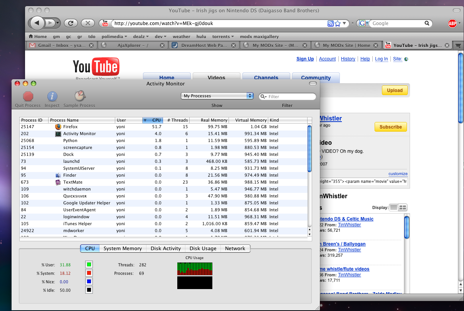Click the bookmark star in address bar

(x=338, y=23)
